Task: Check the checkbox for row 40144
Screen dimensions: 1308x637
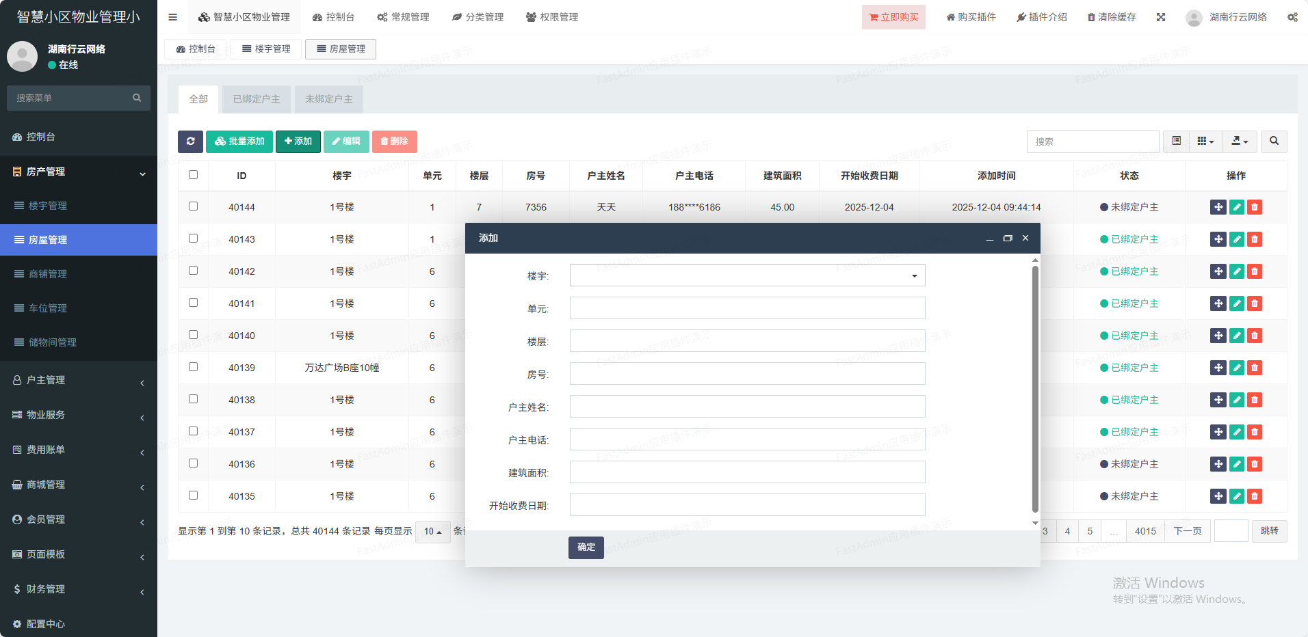Action: [x=194, y=206]
